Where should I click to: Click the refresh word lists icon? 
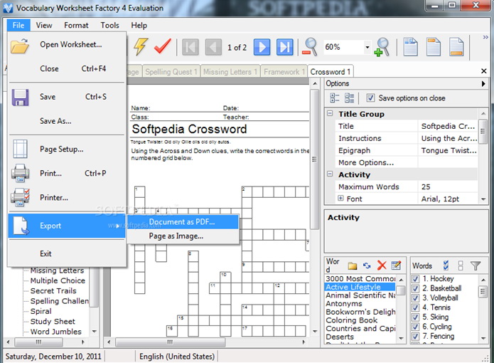[367, 265]
